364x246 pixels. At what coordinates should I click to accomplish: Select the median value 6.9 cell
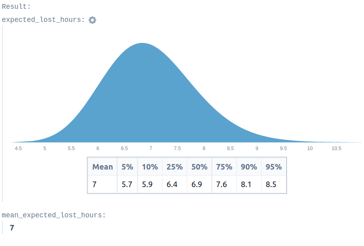tap(199, 184)
